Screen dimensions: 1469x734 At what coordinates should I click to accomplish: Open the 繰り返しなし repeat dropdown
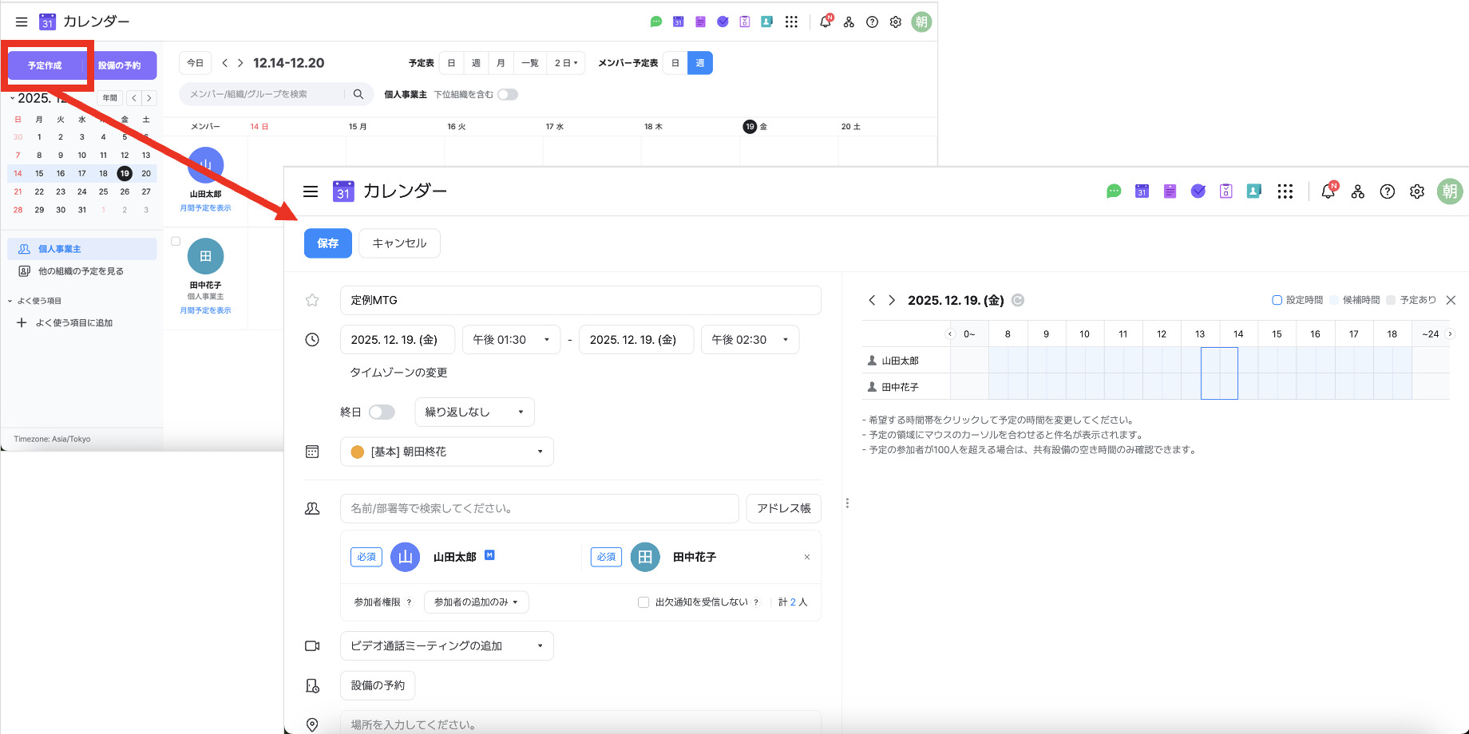coord(474,412)
